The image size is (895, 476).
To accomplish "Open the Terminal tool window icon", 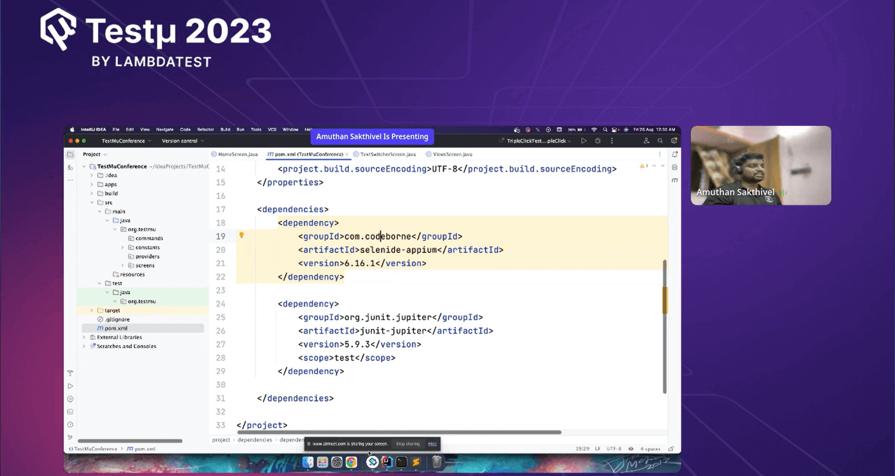I will (x=70, y=412).
